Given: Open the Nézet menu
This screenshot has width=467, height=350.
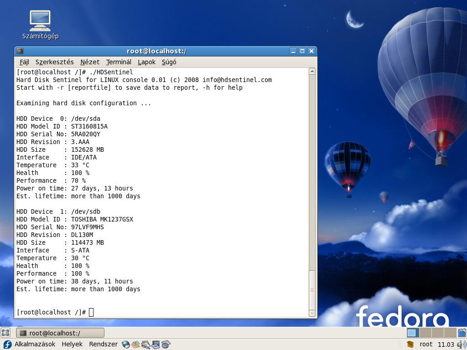Looking at the screenshot, I should (90, 62).
